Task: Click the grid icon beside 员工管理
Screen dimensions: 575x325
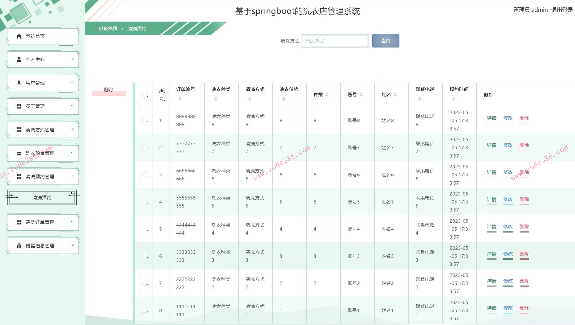Action: 18,106
